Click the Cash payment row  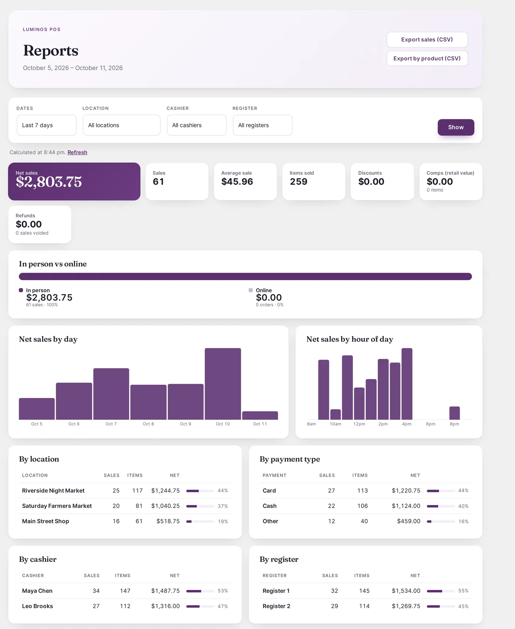click(x=366, y=506)
